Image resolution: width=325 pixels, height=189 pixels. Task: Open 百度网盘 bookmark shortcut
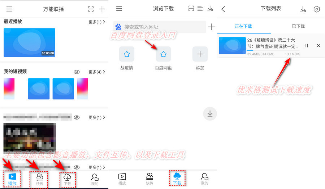click(163, 54)
